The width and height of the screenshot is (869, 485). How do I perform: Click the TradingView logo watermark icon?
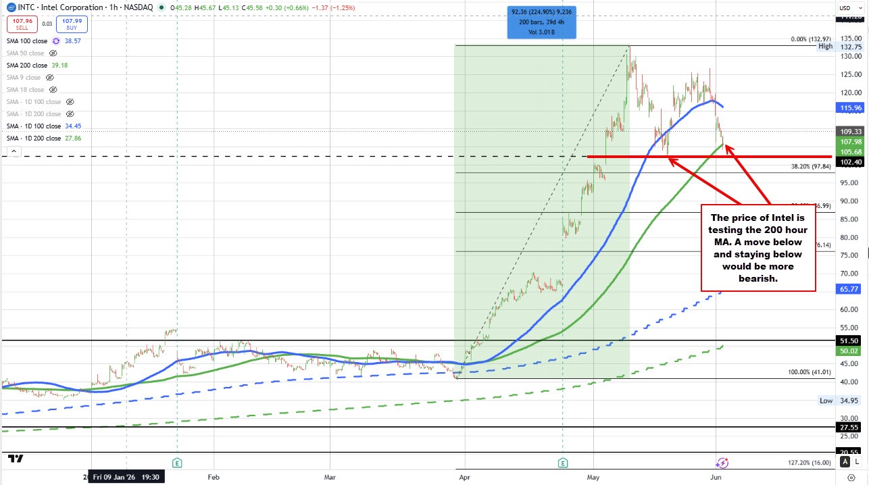coord(16,459)
